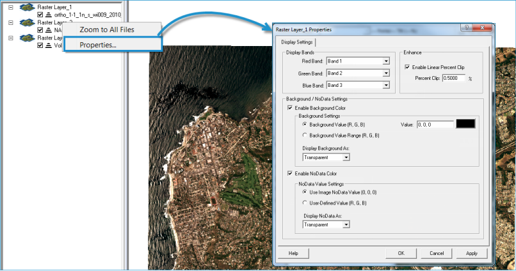Open the black background color swatch
Image resolution: width=516 pixels, height=271 pixels.
(465, 124)
